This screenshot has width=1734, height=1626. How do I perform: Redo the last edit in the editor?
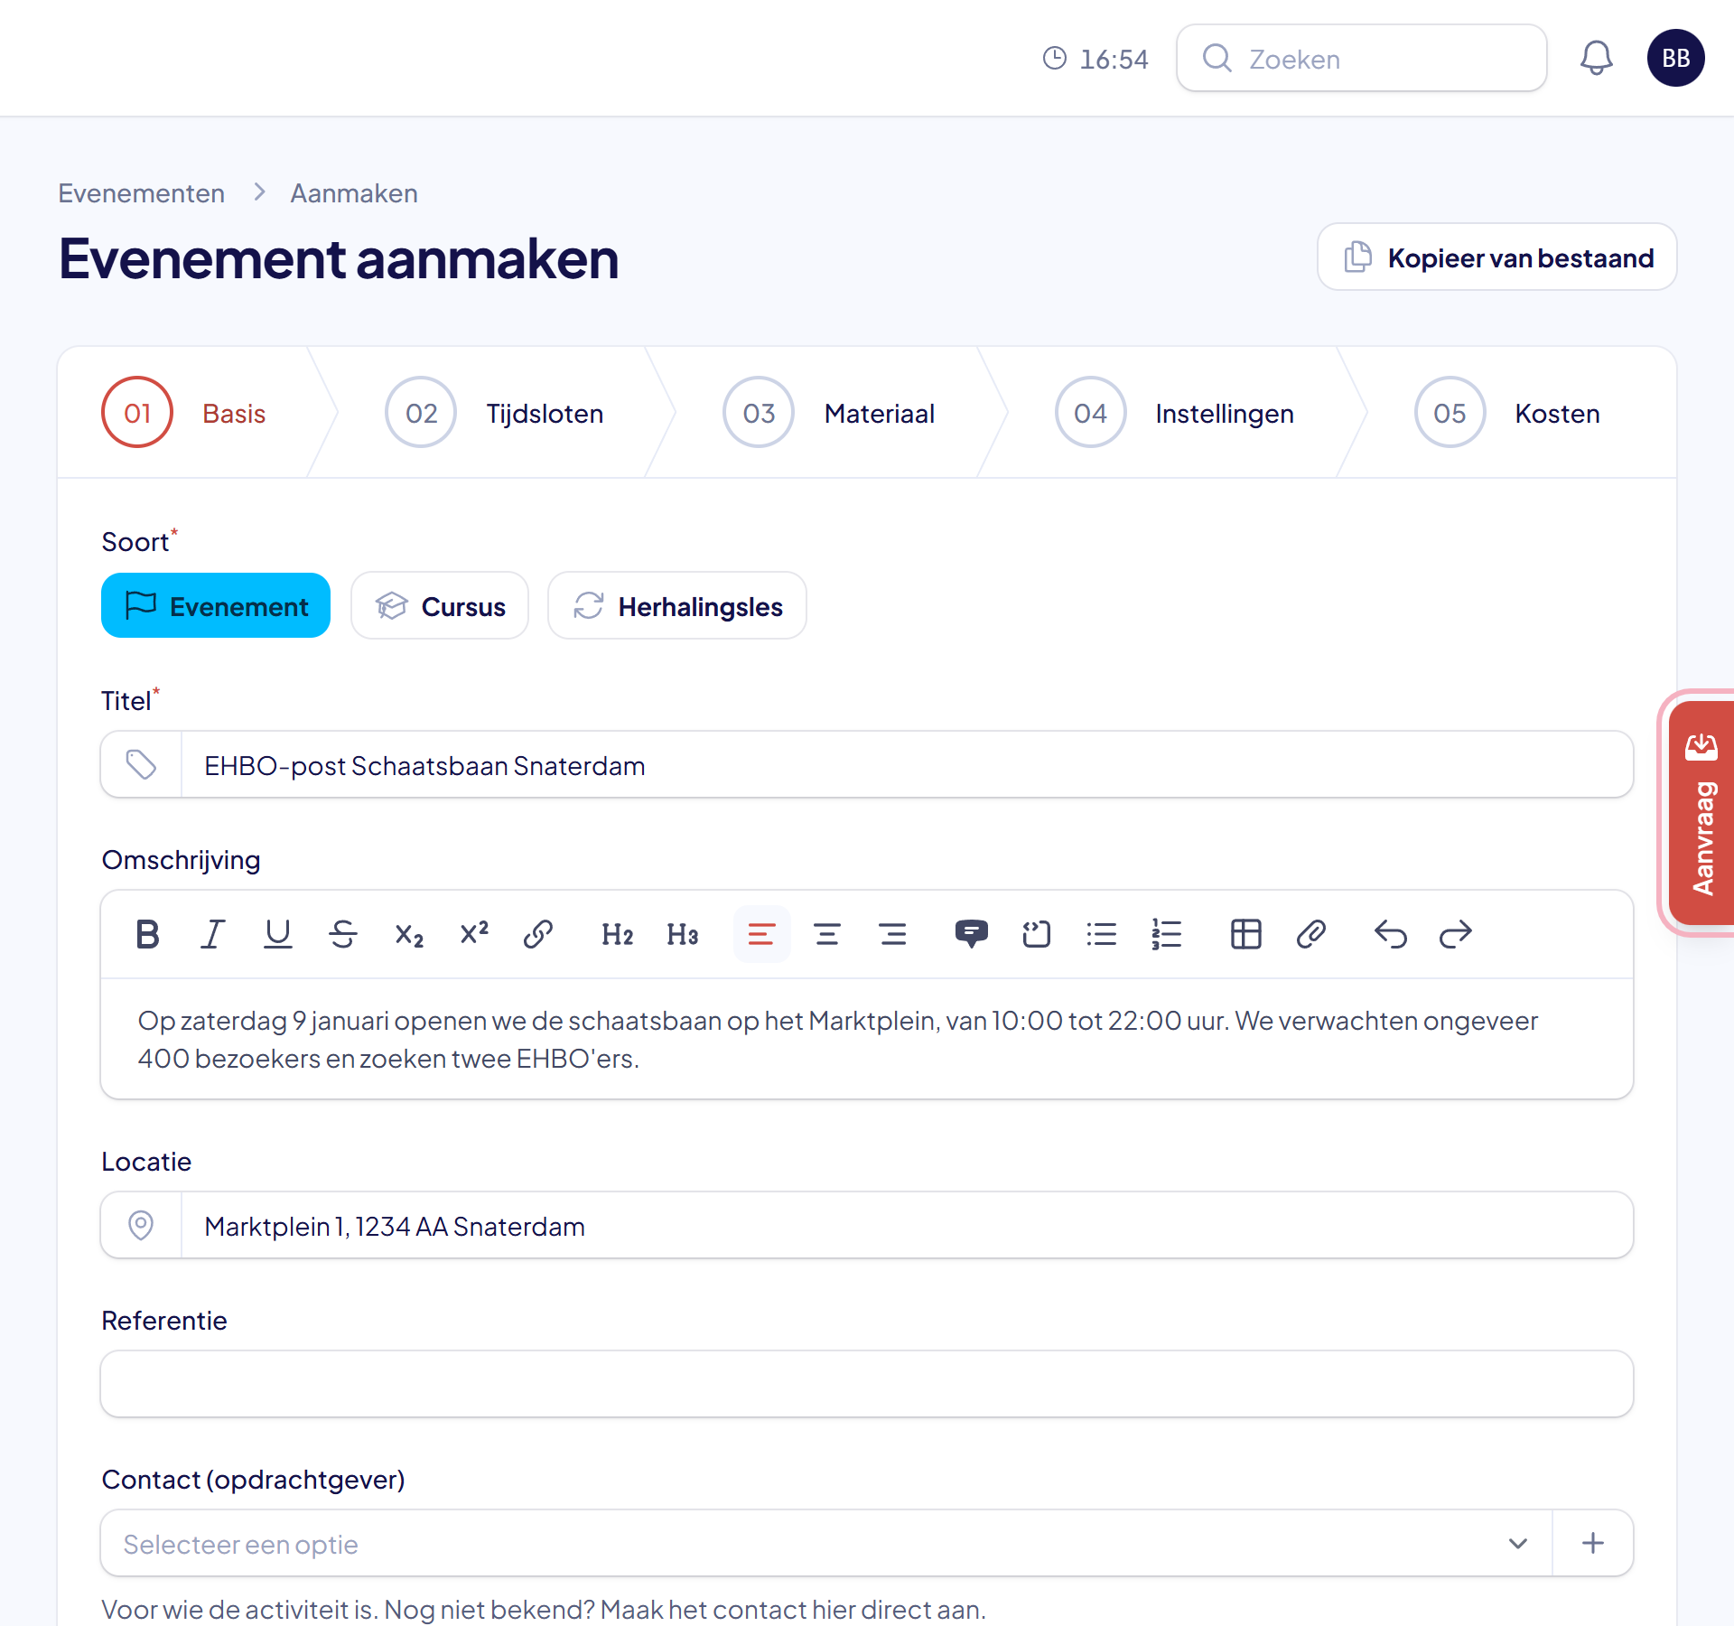pos(1456,934)
